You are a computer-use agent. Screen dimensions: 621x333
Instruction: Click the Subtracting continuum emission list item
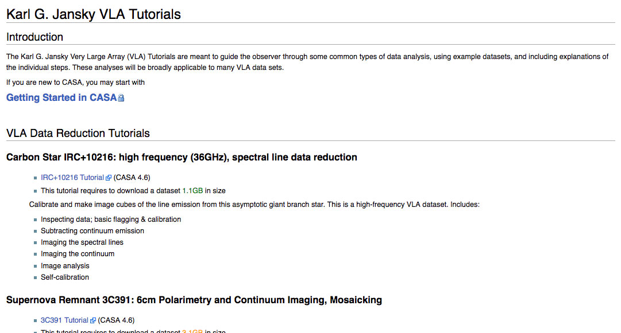click(x=92, y=231)
